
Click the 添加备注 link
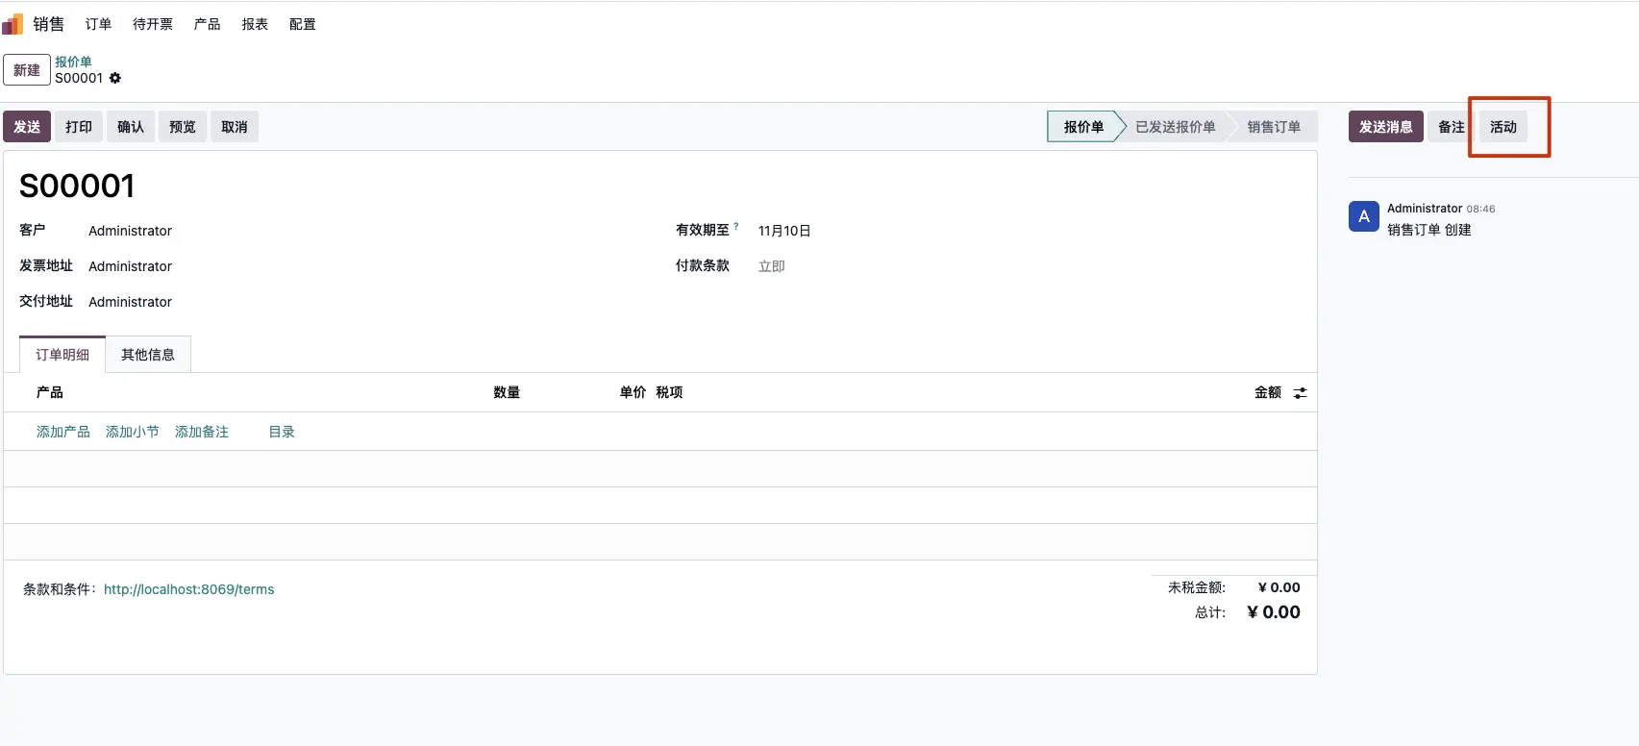click(x=202, y=433)
